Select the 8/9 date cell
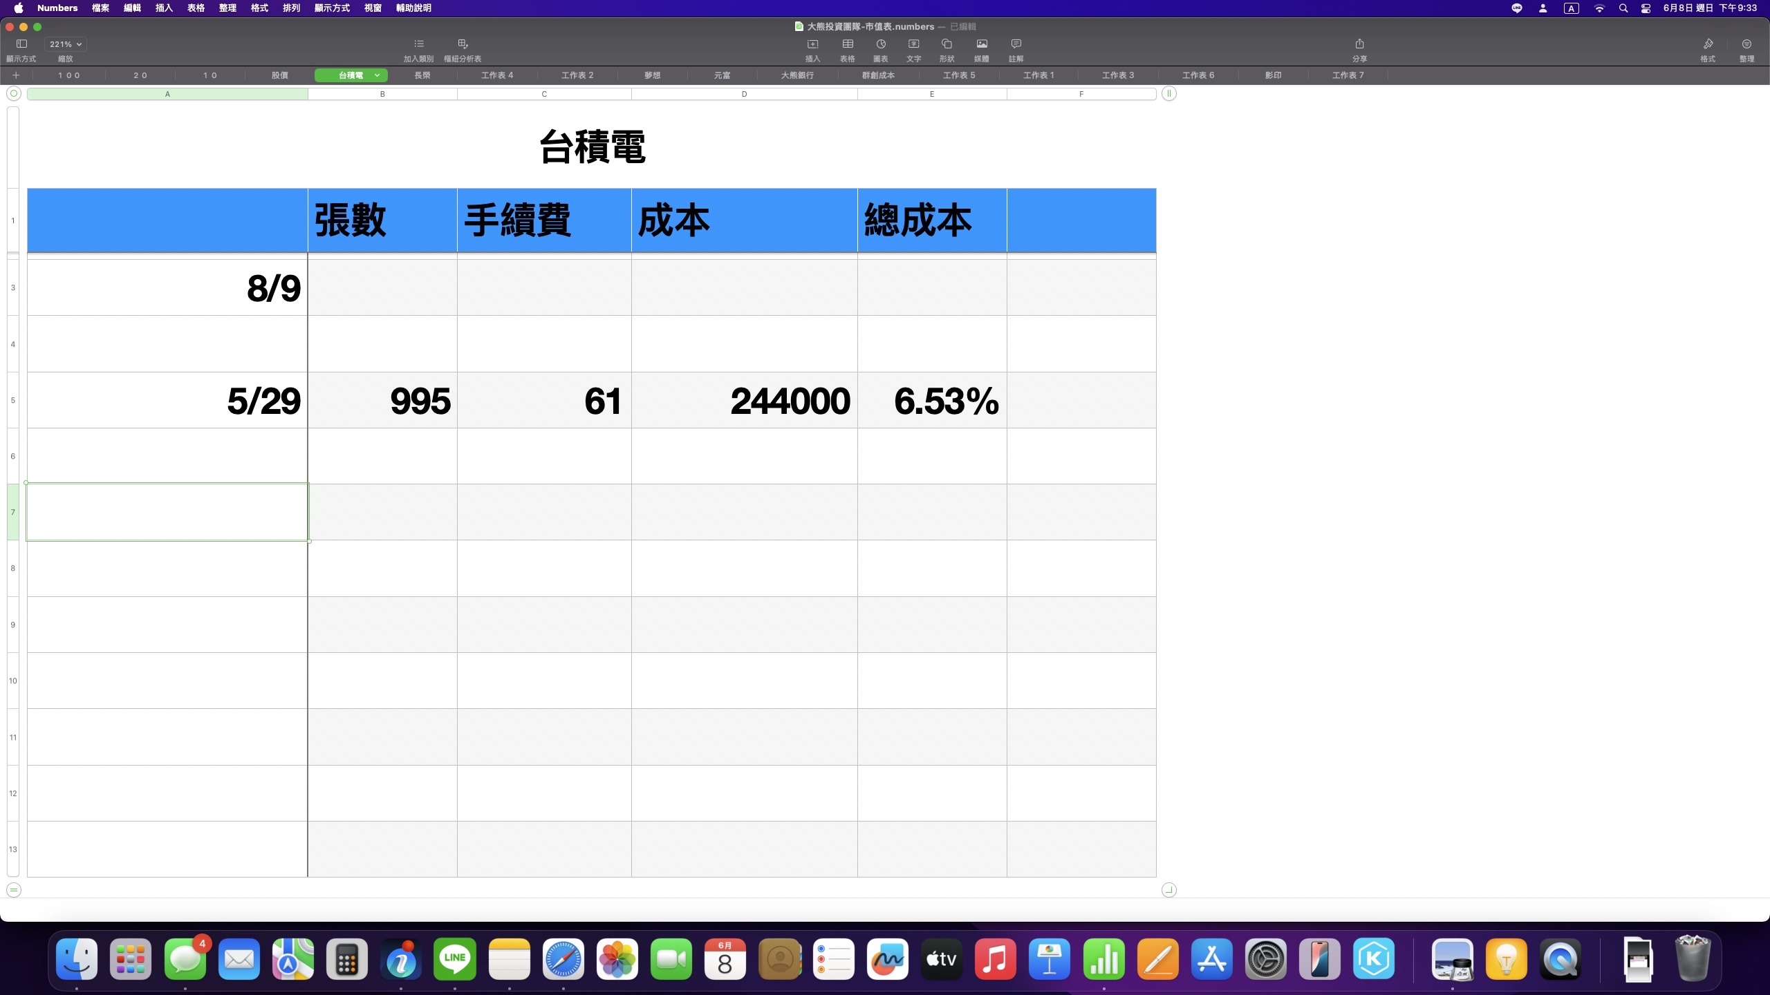 tap(167, 287)
